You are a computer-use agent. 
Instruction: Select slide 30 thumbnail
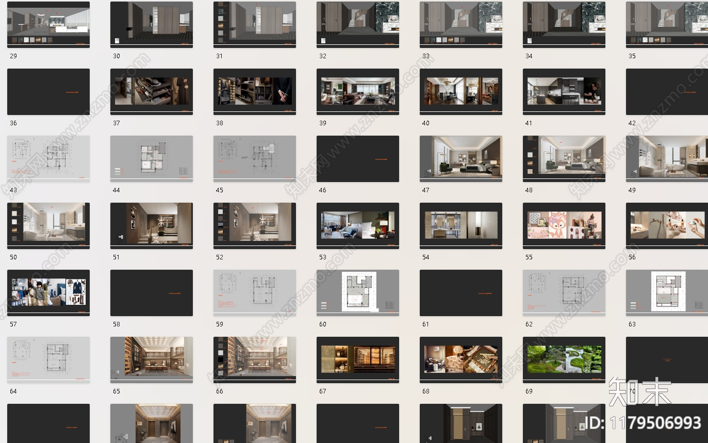(x=152, y=25)
